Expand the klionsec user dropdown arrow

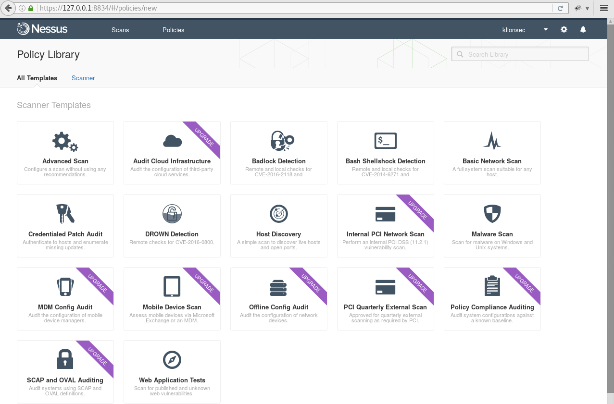[546, 30]
